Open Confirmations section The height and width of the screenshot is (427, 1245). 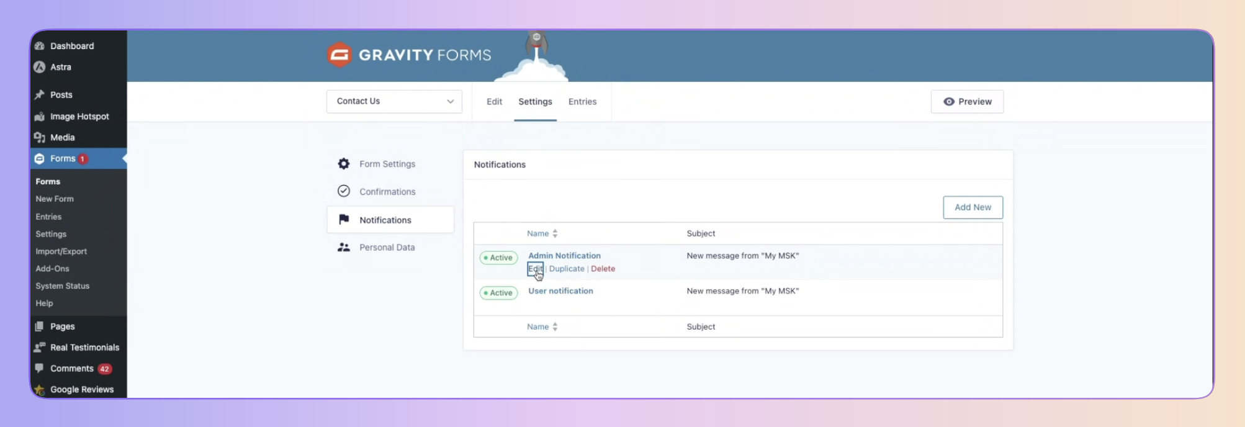390,192
